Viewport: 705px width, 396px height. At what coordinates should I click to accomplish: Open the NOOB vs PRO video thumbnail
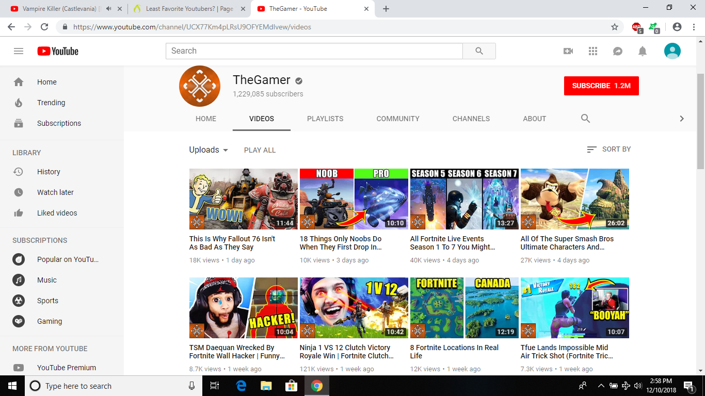354,199
